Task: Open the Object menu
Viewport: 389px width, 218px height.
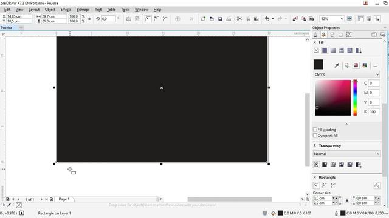Action: 50,10
